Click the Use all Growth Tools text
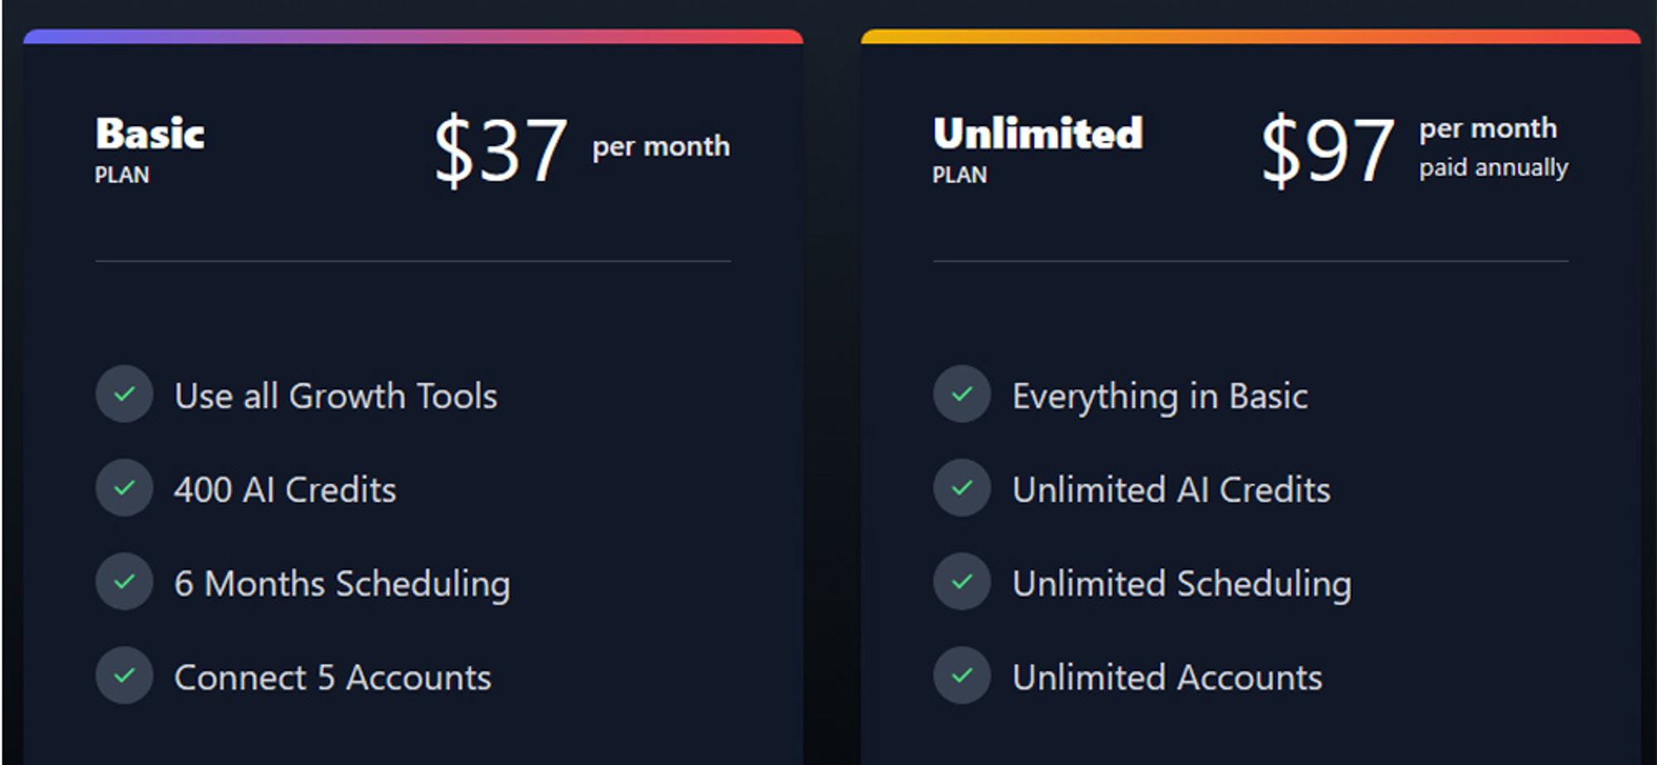The image size is (1657, 765). click(x=336, y=396)
